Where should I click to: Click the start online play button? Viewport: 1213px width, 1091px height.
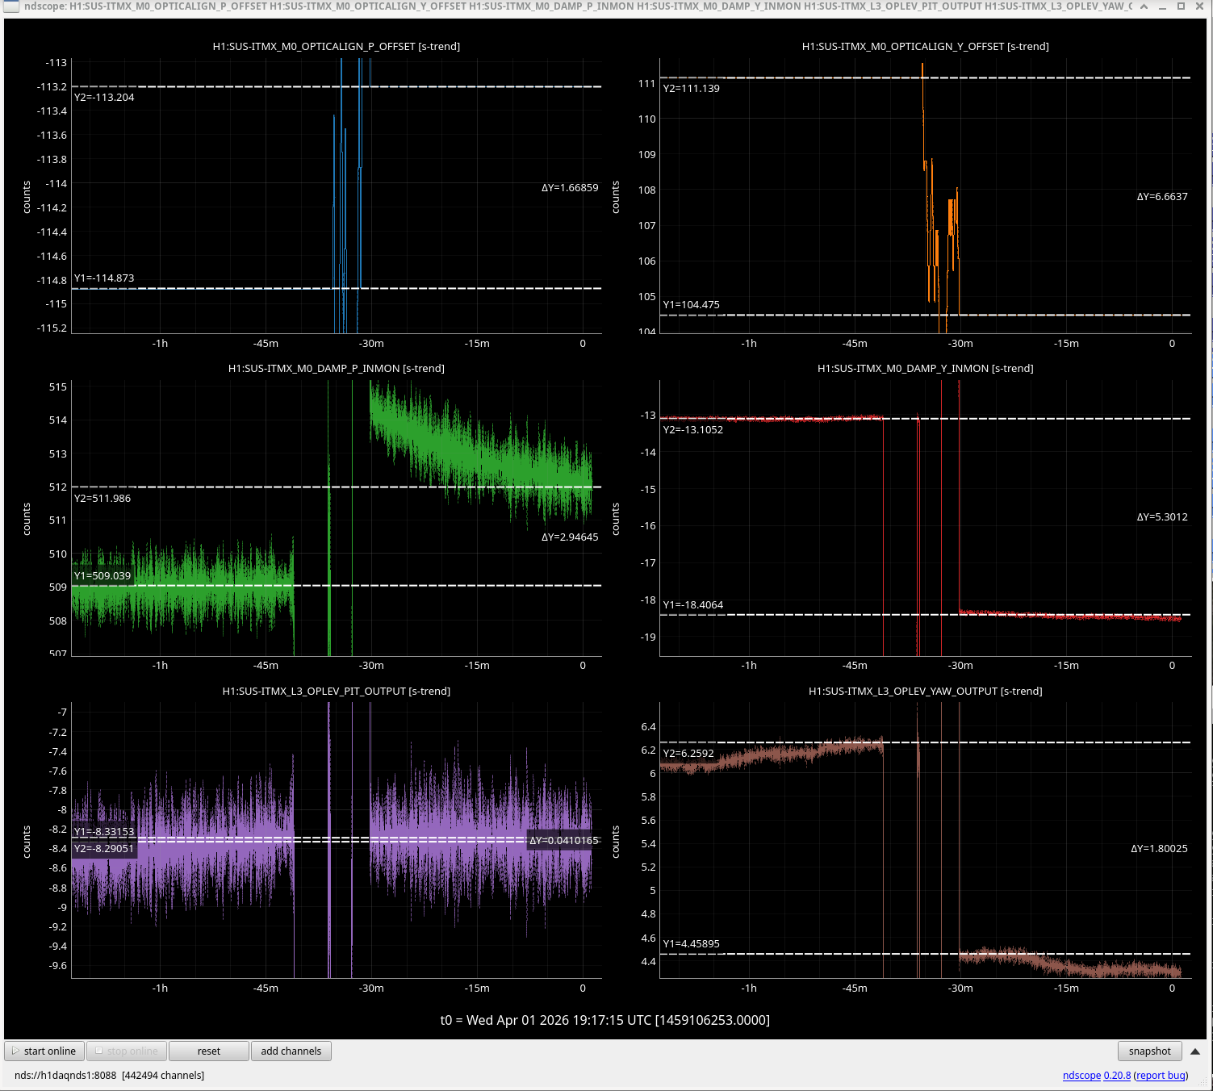pos(45,1051)
